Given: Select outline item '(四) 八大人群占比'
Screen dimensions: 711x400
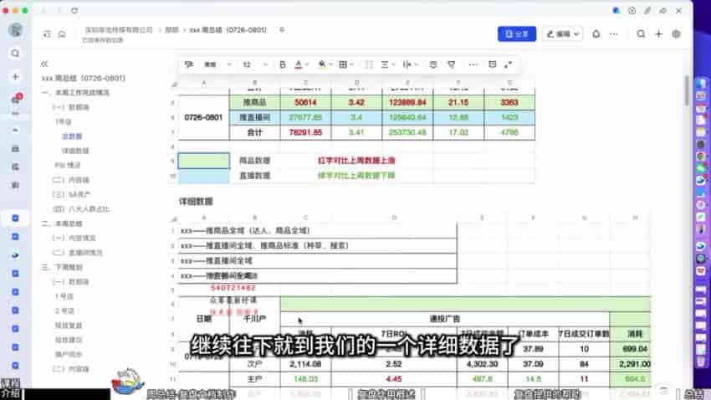Looking at the screenshot, I should click(x=81, y=209).
